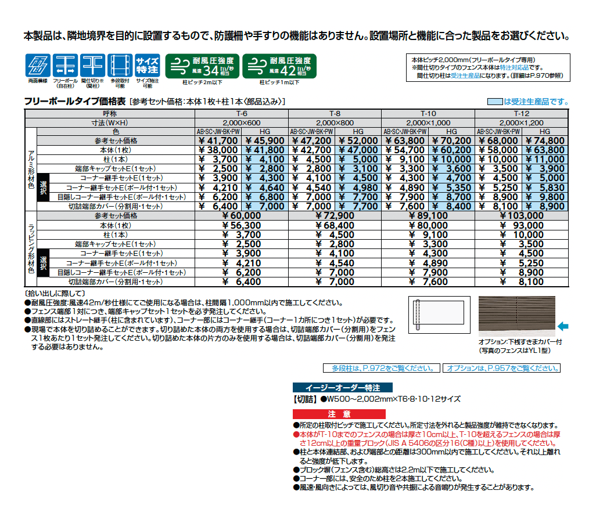
Task: Click the fence panel line diagram
Action: (439, 315)
